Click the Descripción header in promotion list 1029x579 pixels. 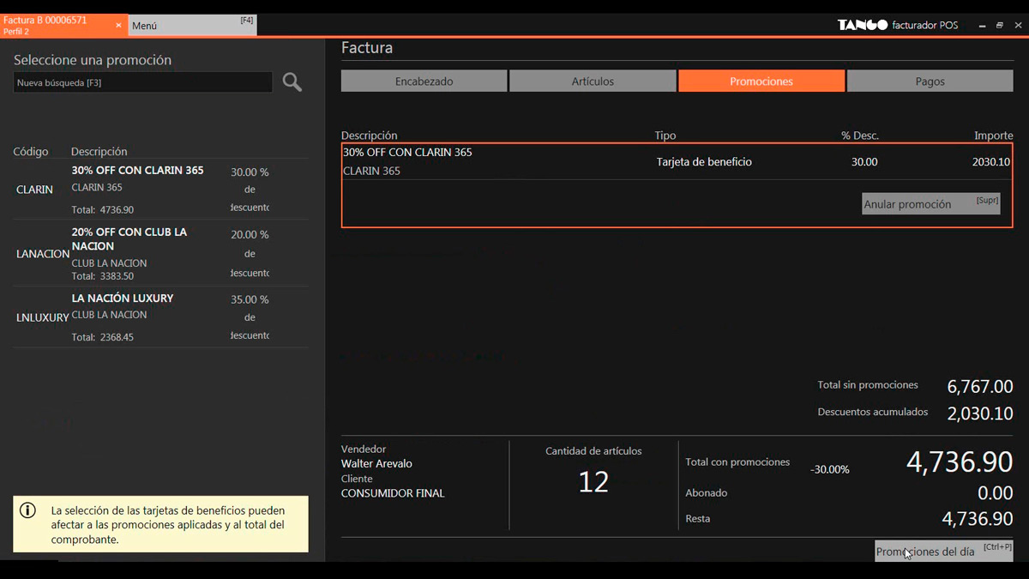(99, 152)
